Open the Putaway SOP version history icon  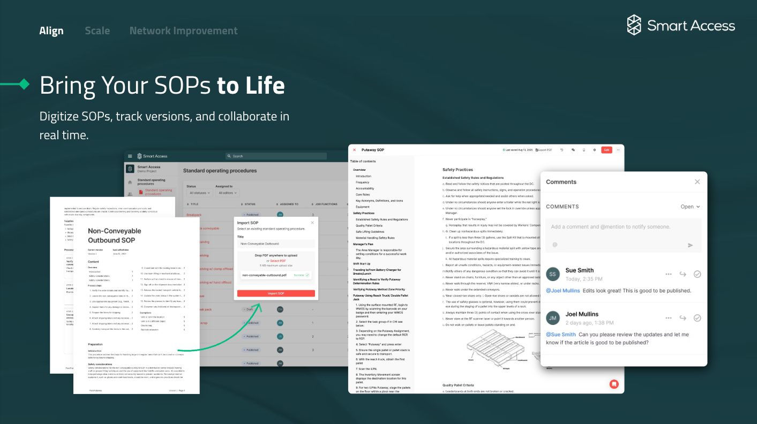point(562,150)
